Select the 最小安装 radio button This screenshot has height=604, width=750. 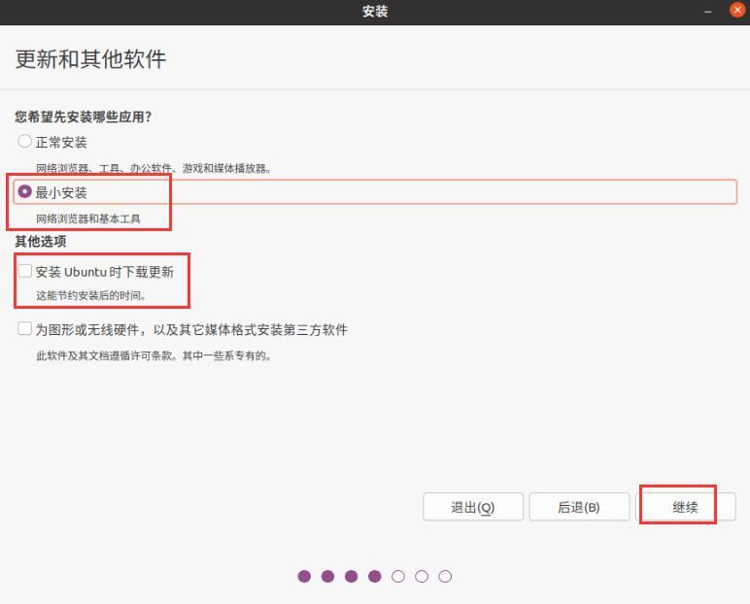click(x=24, y=191)
